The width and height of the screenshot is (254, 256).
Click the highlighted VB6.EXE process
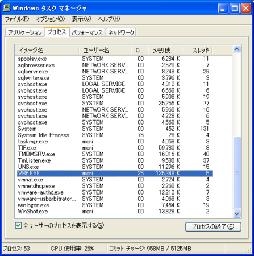(115, 174)
